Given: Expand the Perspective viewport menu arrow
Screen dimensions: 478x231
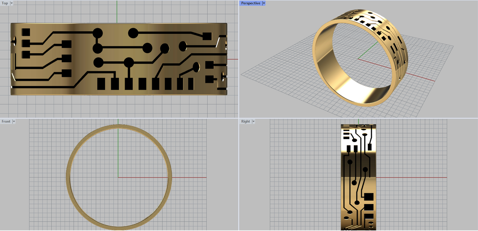Looking at the screenshot, I should click(264, 3).
